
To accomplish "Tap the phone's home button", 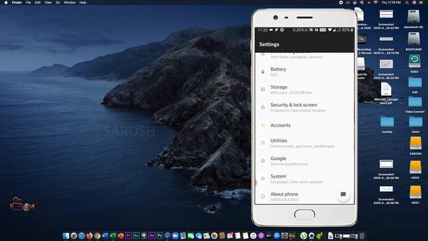I will coord(304,214).
